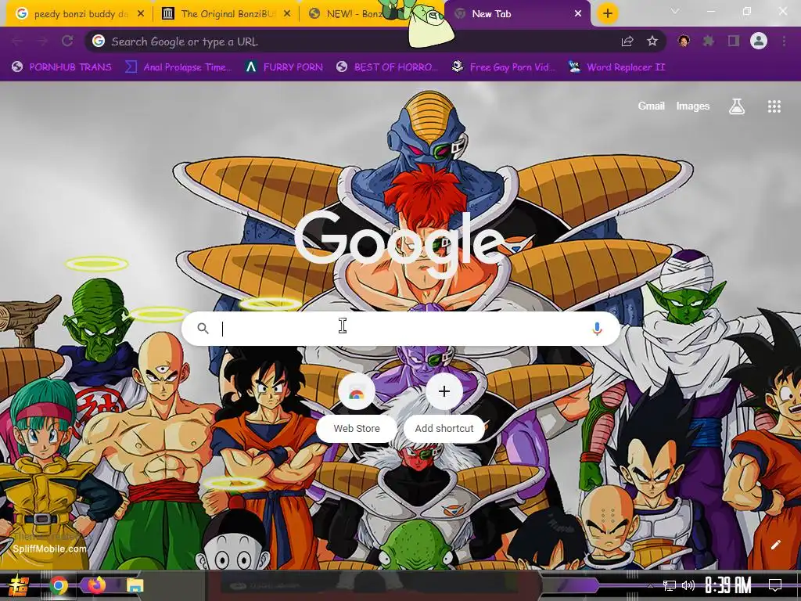Open the side panel icon in toolbar
801x601 pixels.
(734, 41)
